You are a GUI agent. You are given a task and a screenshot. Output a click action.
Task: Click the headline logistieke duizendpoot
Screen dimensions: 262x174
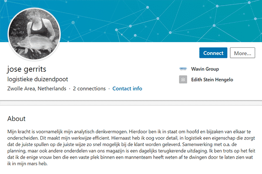(37, 79)
